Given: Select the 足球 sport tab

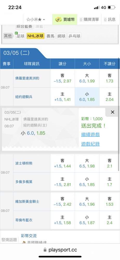Looking at the screenshot, I should click(20, 36).
